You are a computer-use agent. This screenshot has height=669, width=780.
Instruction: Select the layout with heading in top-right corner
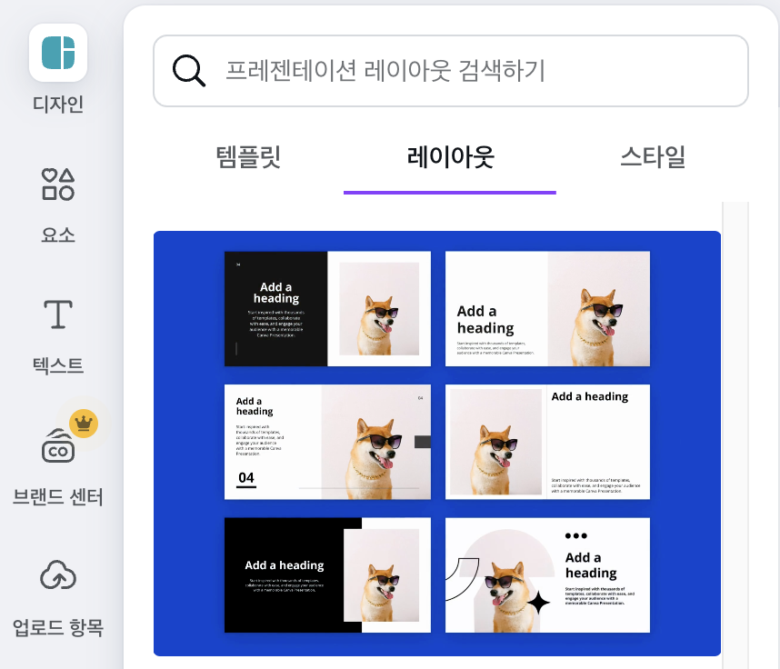(547, 442)
